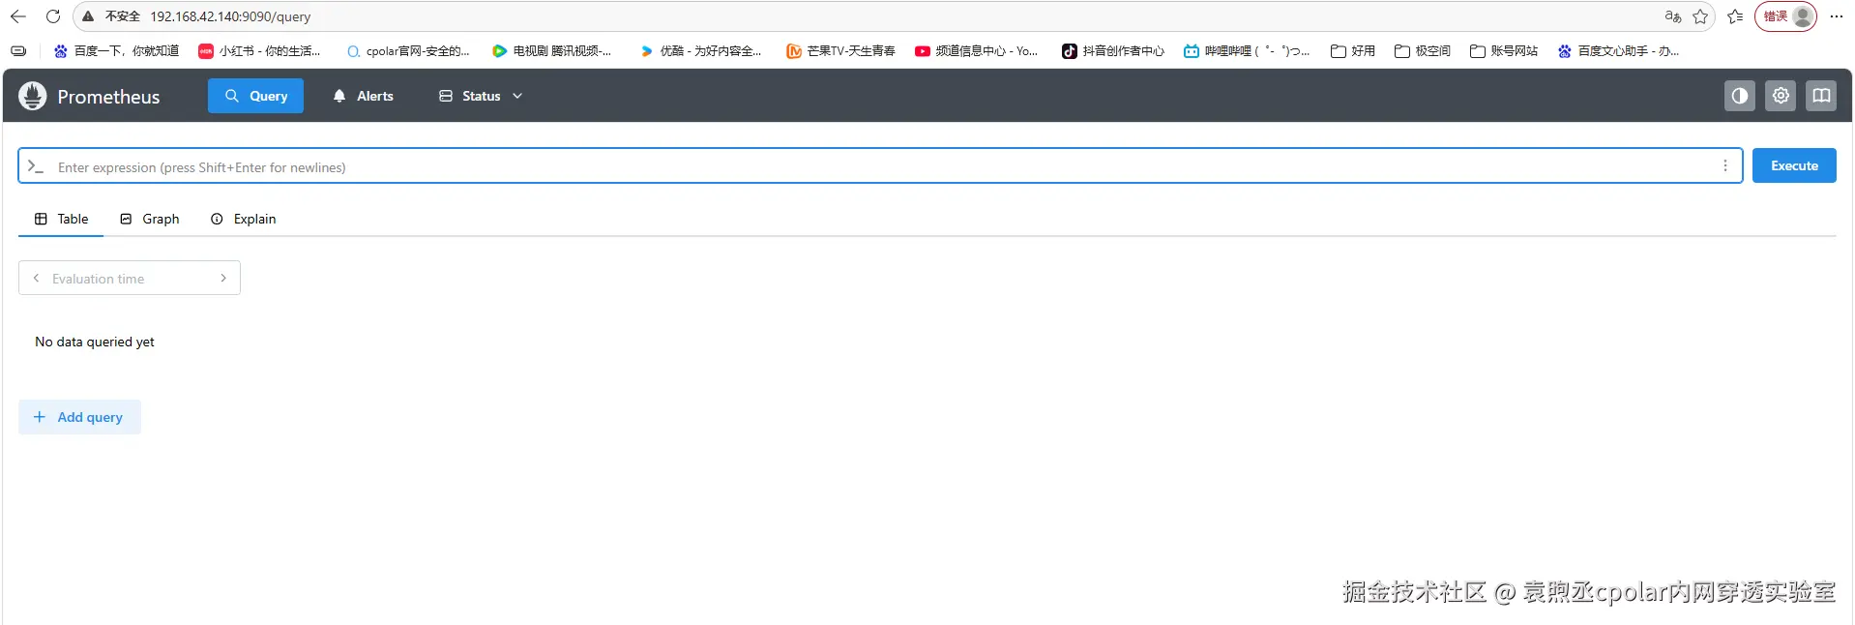Click the address bar URL
This screenshot has width=1855, height=625.
tap(230, 16)
